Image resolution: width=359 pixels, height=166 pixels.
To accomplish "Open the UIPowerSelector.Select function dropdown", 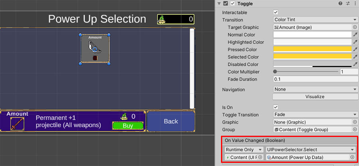I will tap(311, 150).
